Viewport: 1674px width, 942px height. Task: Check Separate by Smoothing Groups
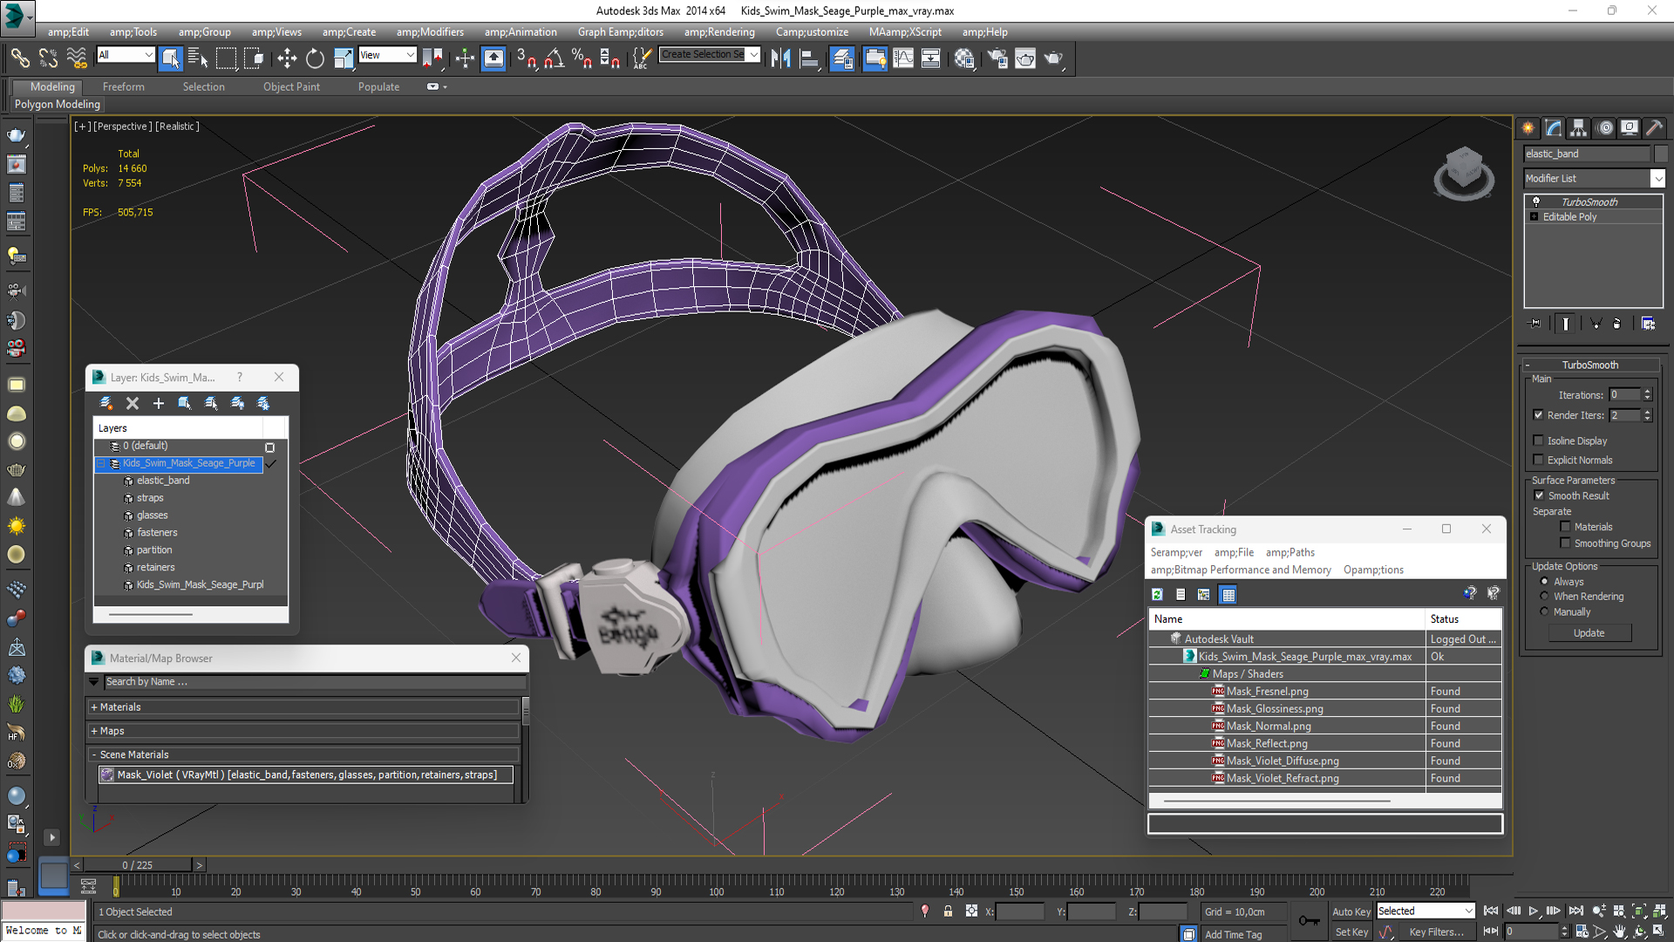click(1566, 543)
